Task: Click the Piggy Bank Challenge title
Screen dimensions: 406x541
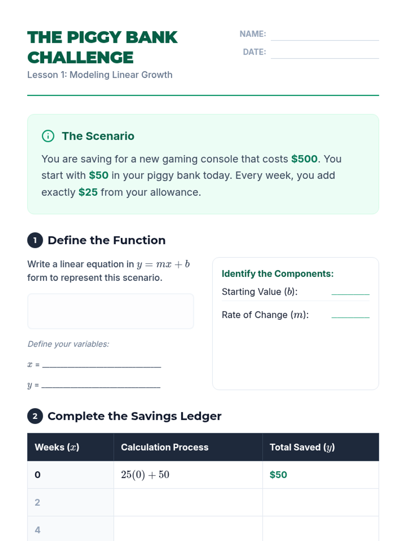Action: click(x=102, y=47)
